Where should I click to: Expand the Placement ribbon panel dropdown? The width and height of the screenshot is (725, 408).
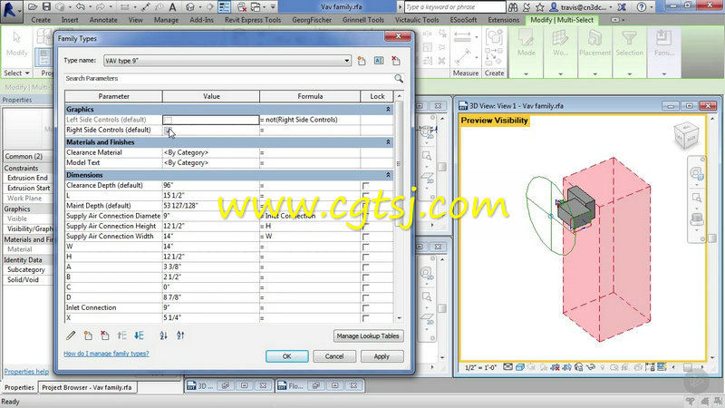(x=595, y=74)
